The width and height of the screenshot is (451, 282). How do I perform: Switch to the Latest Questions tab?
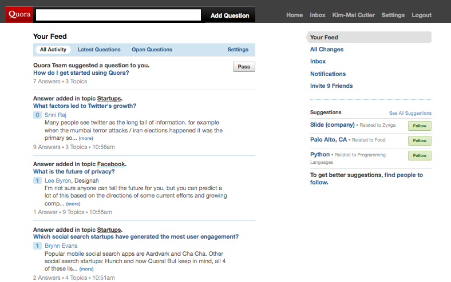(x=99, y=50)
